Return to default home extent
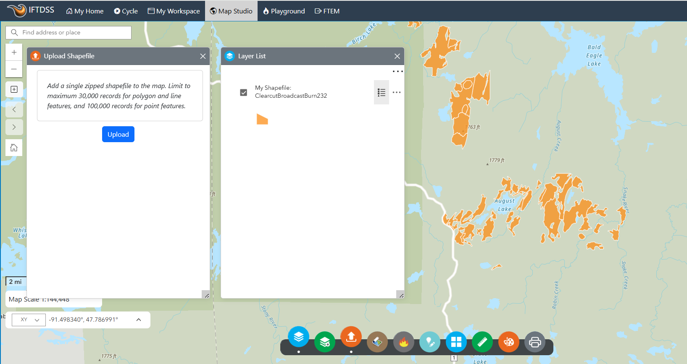The width and height of the screenshot is (687, 364). tap(14, 148)
